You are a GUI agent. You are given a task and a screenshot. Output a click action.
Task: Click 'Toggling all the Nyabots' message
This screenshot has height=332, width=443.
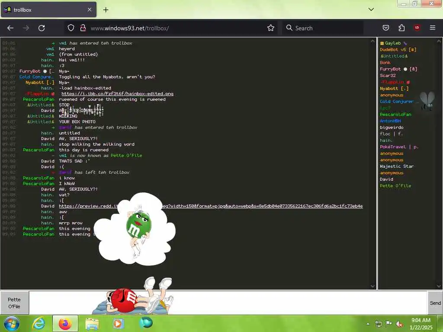point(107,77)
